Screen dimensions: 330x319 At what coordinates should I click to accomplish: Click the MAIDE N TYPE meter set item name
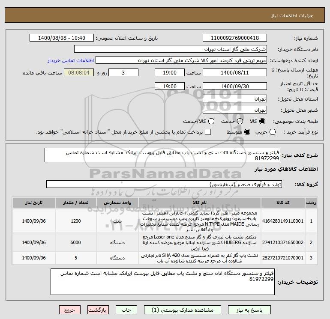click(200, 221)
